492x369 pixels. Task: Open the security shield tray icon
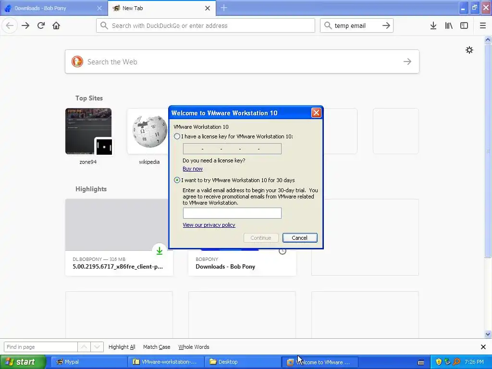point(439,362)
